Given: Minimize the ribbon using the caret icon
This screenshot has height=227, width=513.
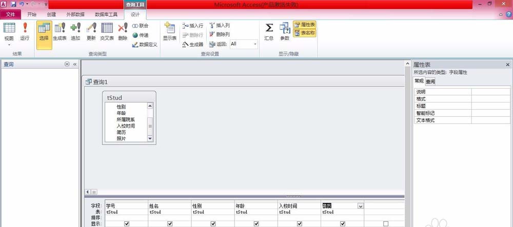Looking at the screenshot, I should (501, 15).
